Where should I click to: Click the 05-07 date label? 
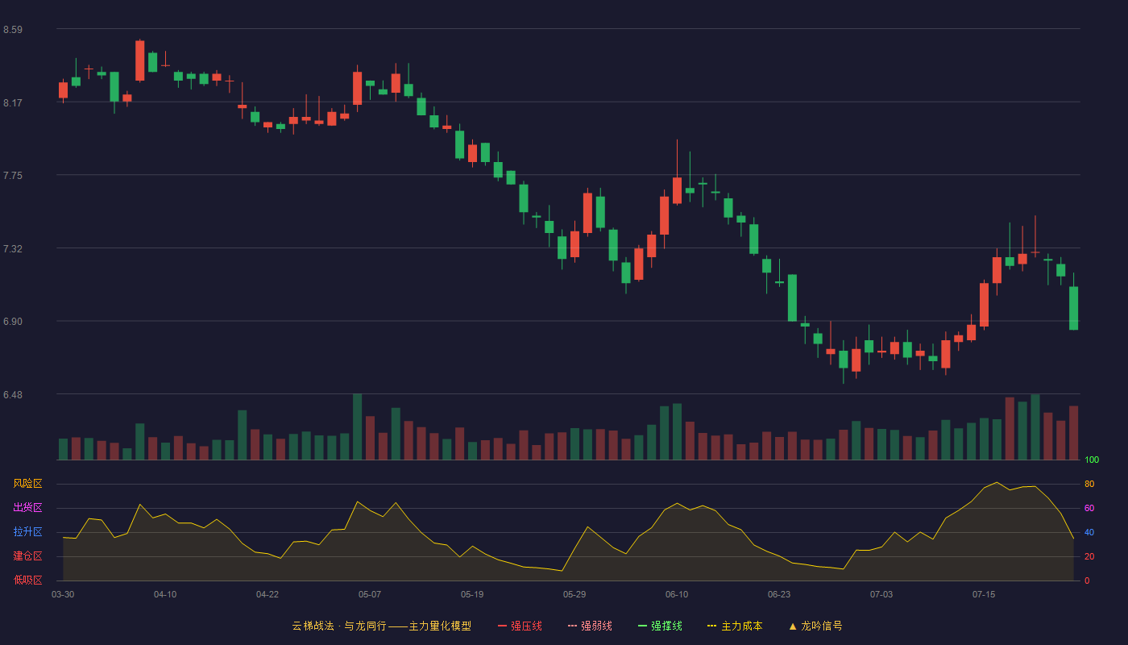tap(370, 594)
